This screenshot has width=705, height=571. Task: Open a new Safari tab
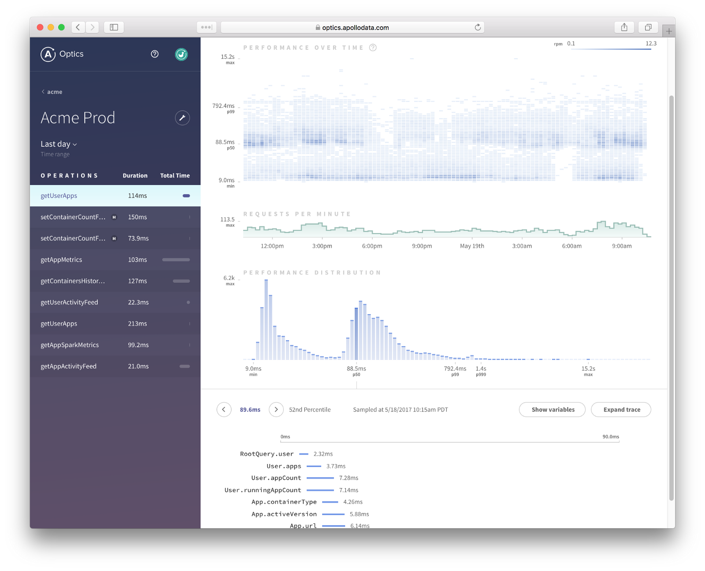coord(669,31)
